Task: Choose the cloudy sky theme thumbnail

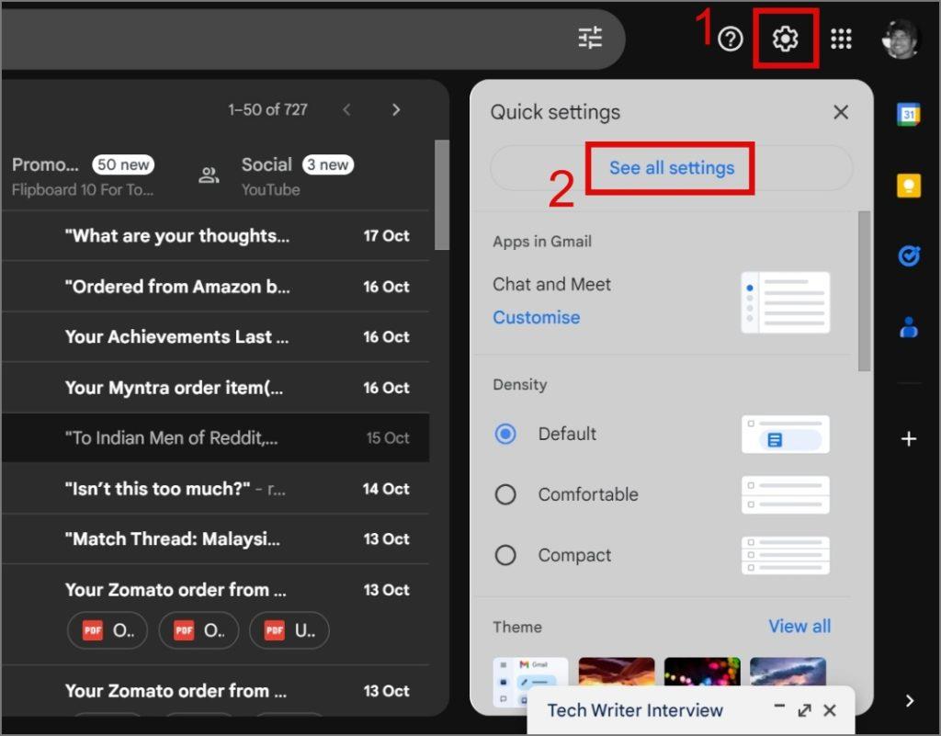Action: [x=788, y=672]
